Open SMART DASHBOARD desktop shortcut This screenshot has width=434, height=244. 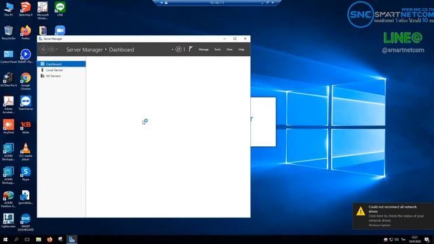[26, 222]
